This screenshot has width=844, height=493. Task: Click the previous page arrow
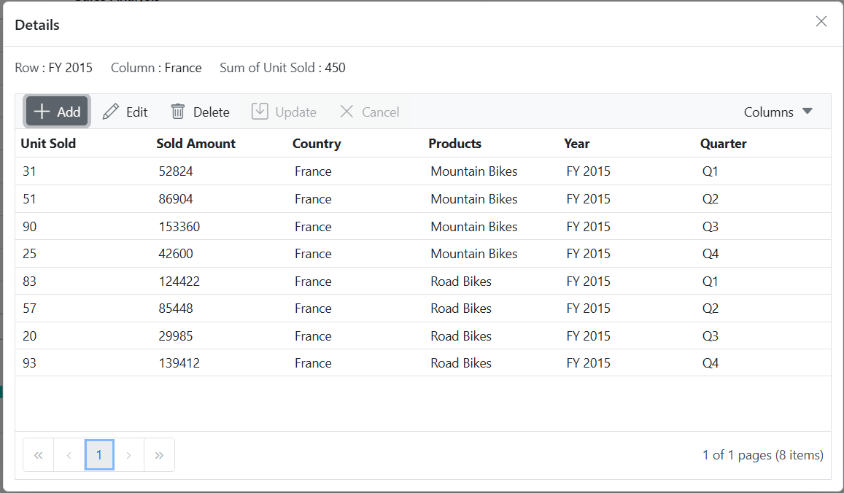69,454
